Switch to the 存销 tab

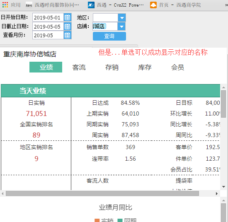tap(112, 67)
